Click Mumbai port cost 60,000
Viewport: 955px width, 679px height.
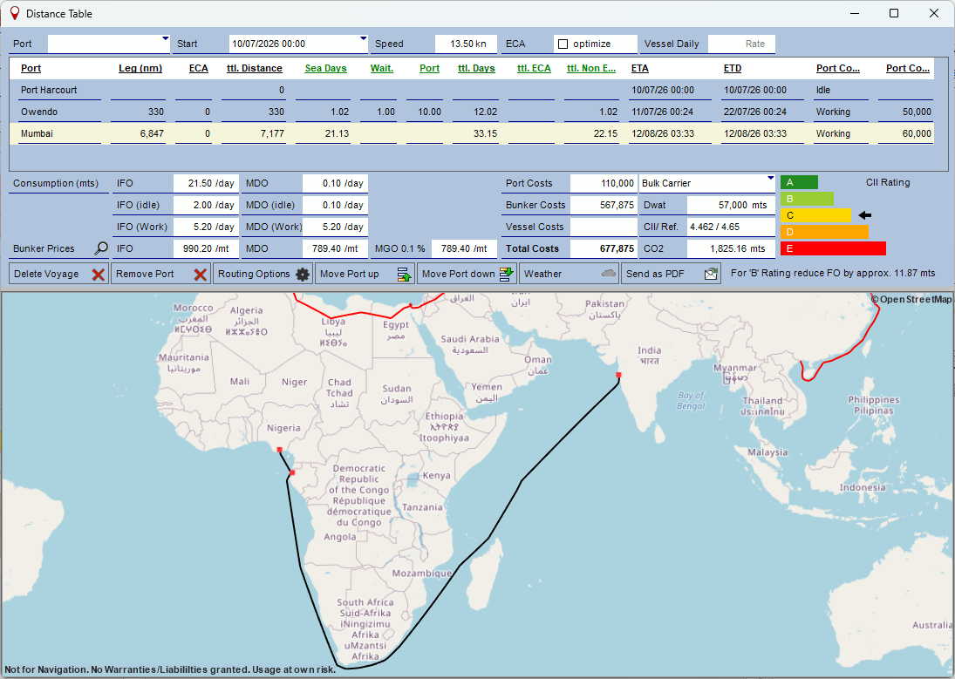click(917, 133)
